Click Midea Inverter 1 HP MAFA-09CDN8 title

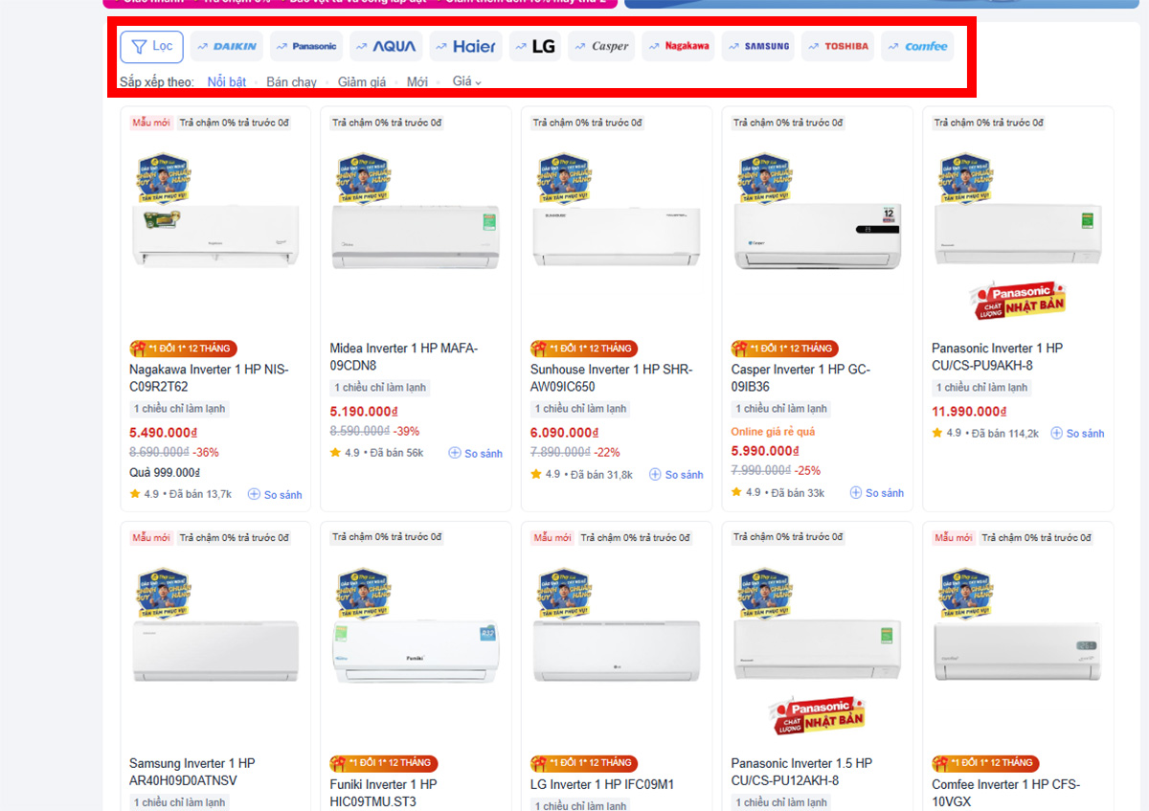pyautogui.click(x=404, y=357)
